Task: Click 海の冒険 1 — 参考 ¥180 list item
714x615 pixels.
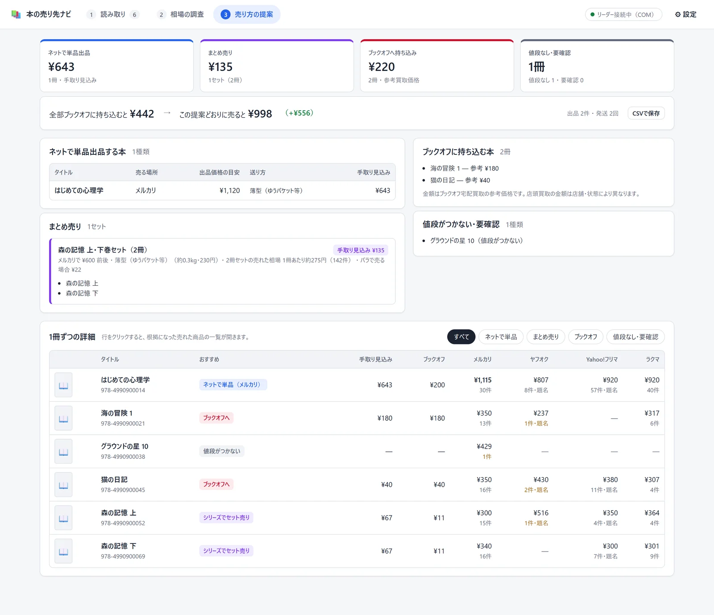Action: (x=465, y=168)
